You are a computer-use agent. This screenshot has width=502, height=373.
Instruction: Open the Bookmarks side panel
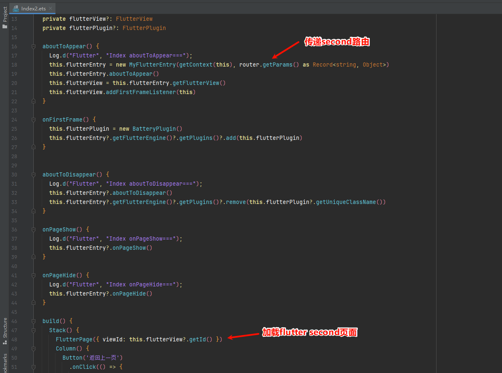click(x=5, y=363)
